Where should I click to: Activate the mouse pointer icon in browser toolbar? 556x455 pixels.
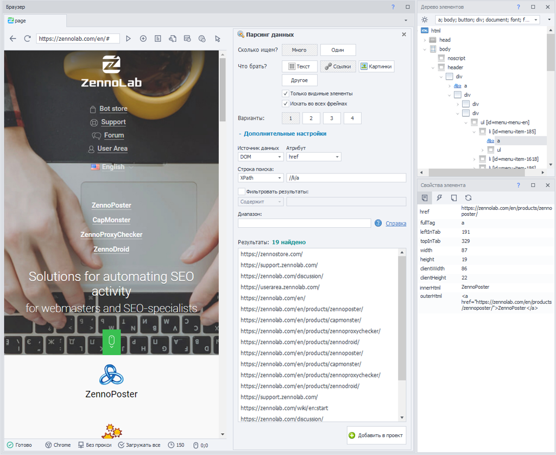pyautogui.click(x=217, y=39)
